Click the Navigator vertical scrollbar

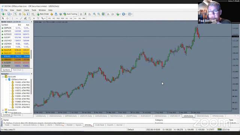pos(31,87)
